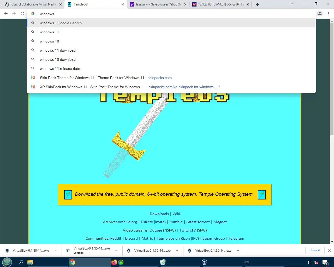Open the Recycle Bin taskbar icon
Viewport: 334px width, 267px height.
(163, 262)
